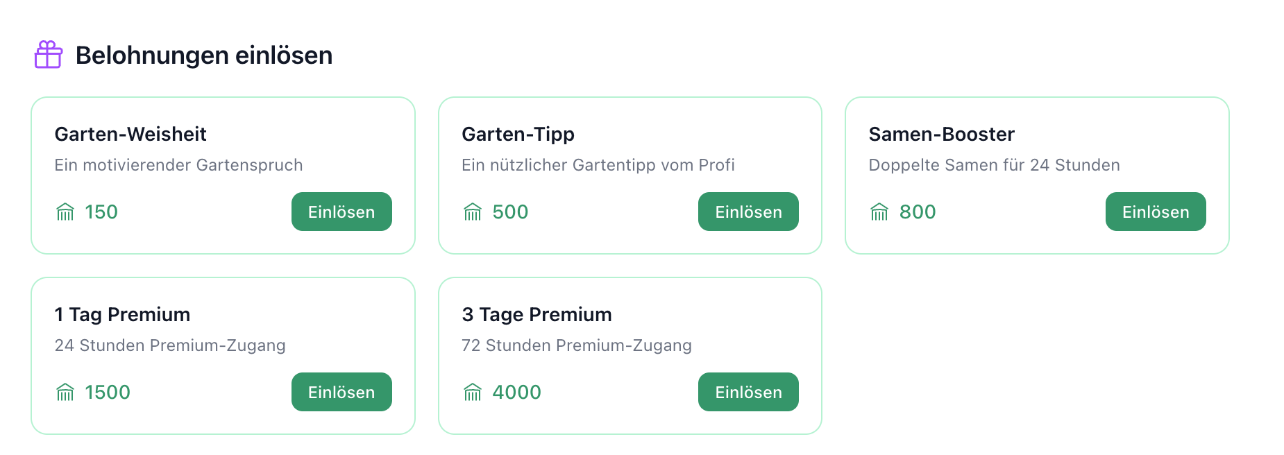Screen dimensions: 1284x455
Task: Click the Garten-Tipp card title
Action: pos(518,134)
